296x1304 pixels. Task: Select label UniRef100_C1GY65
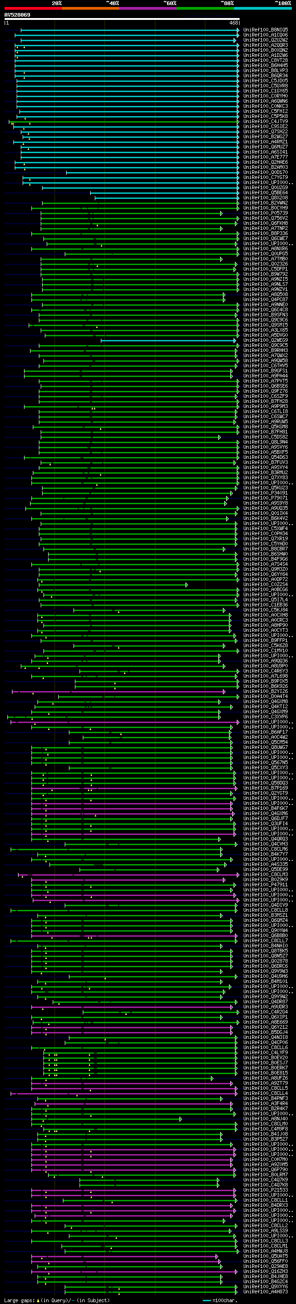[265, 91]
